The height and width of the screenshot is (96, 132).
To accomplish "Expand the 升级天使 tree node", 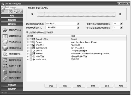I will pyautogui.click(x=28, y=56).
